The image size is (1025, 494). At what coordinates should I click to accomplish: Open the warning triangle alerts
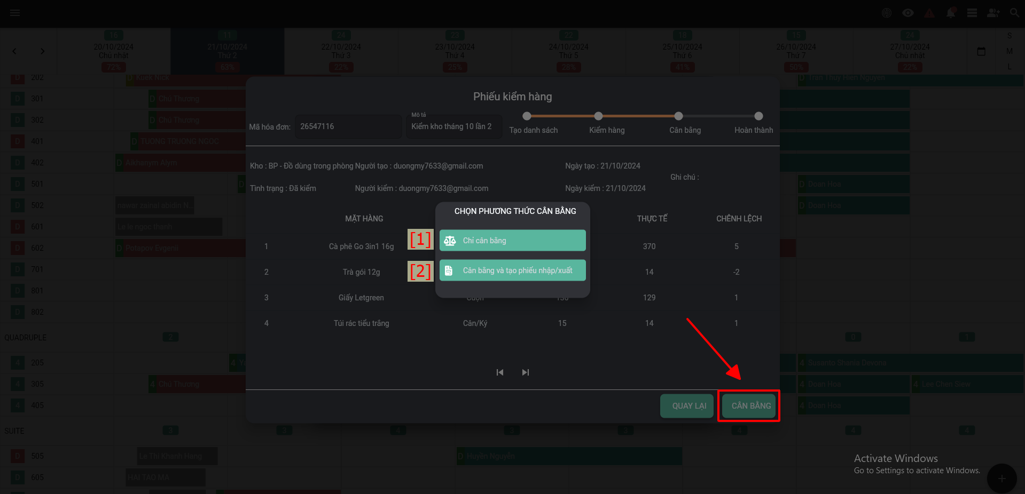929,13
